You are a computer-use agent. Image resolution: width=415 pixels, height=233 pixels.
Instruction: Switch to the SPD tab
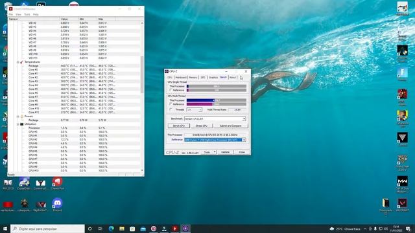[x=203, y=78]
